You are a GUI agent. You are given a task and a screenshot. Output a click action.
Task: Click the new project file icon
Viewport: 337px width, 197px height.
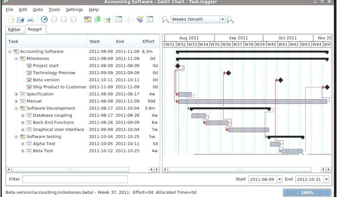coord(11,19)
